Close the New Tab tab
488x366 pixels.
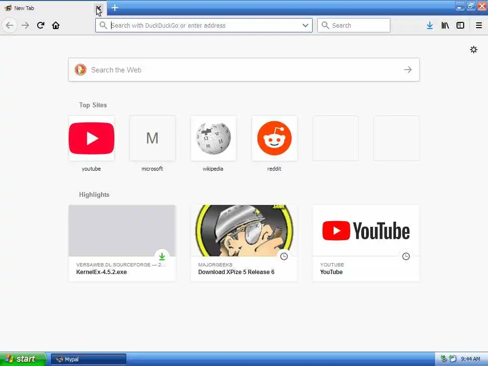tap(98, 8)
